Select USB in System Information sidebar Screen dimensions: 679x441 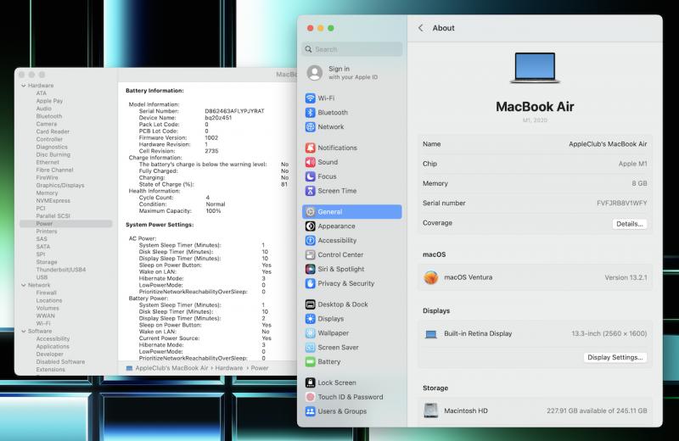(42, 277)
